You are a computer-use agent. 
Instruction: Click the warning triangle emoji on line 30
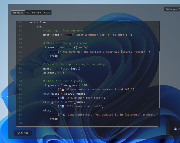63,90
